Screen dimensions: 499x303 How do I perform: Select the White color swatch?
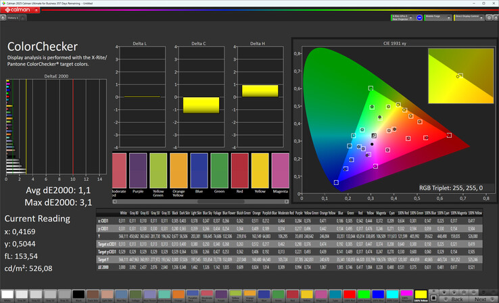9,296
